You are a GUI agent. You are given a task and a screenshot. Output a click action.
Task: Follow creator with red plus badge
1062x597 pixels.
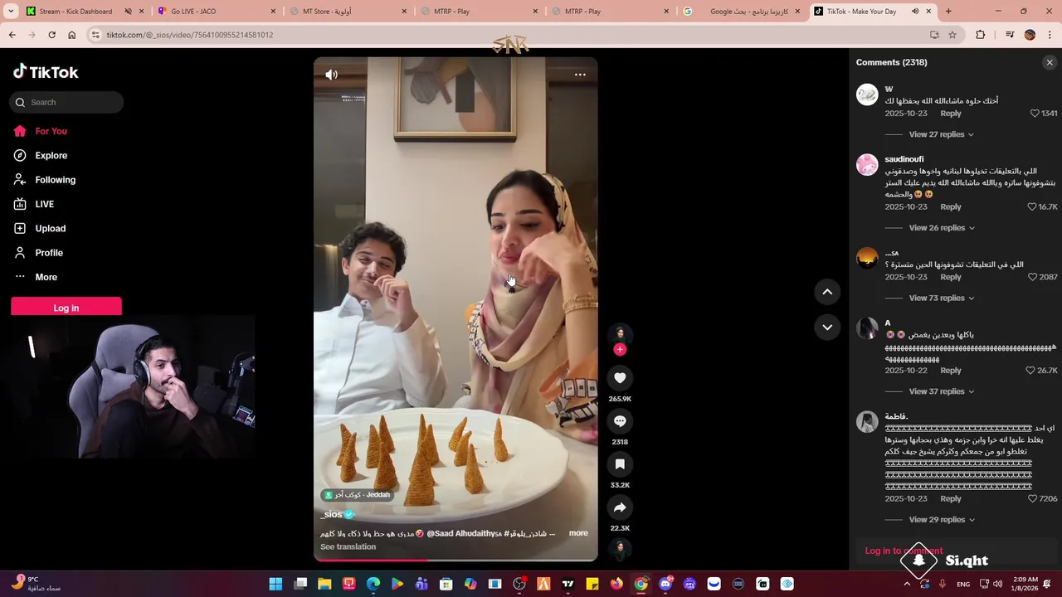coord(620,350)
